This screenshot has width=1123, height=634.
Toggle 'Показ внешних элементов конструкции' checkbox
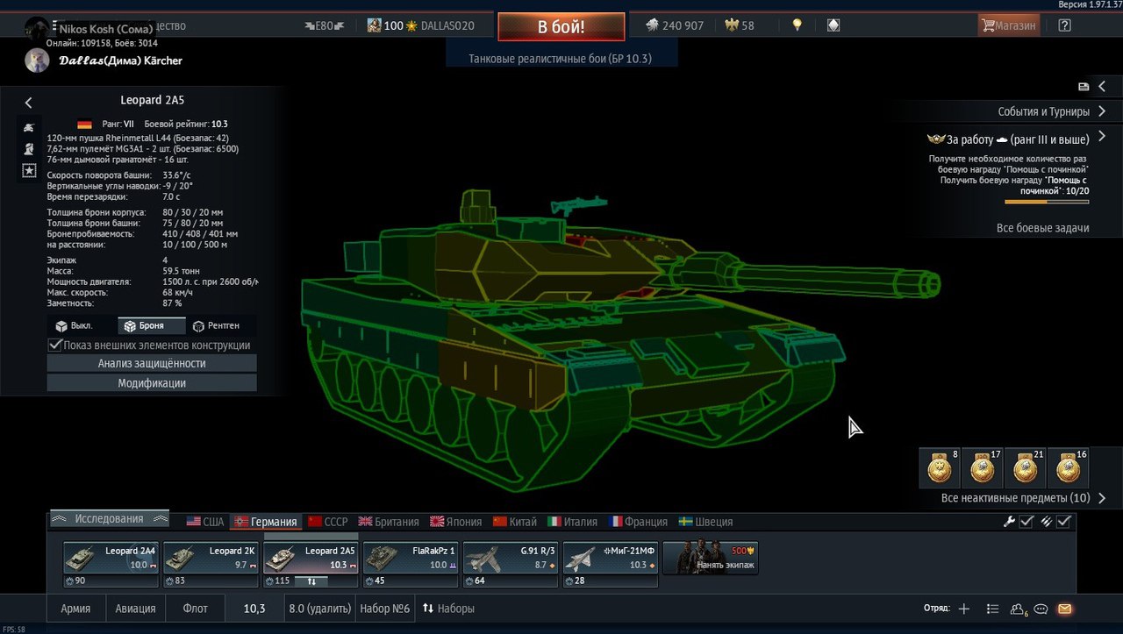(x=55, y=345)
